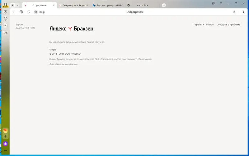
Task: Switch to Галерея фонов Яндекс tab
Action: pyautogui.click(x=74, y=5)
